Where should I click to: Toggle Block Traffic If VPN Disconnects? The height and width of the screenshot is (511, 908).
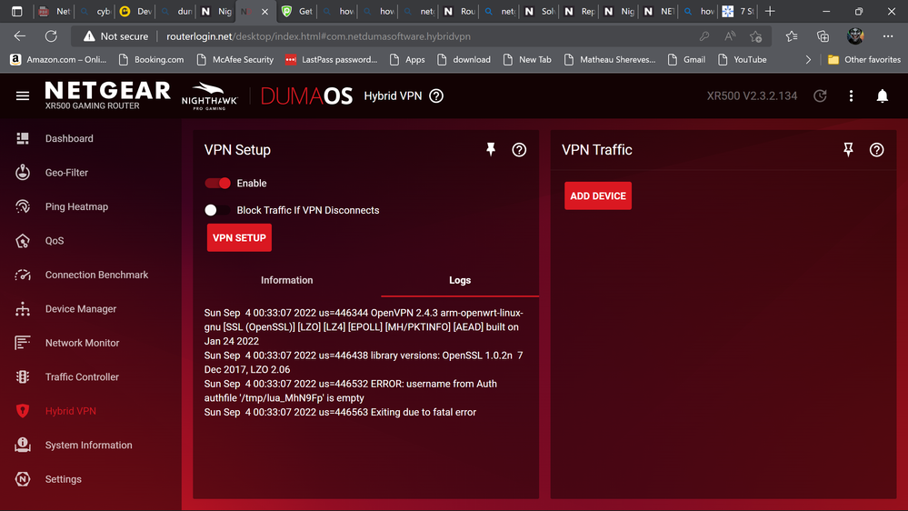tap(218, 210)
